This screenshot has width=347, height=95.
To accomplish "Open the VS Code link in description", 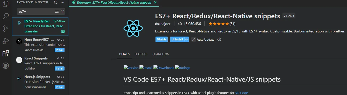I will (x=242, y=93).
